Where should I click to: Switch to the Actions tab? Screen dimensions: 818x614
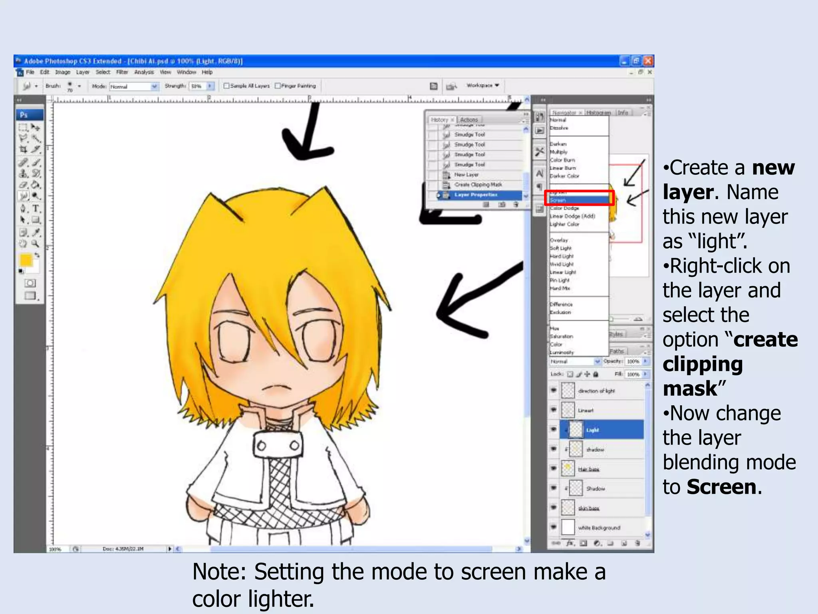pyautogui.click(x=469, y=120)
